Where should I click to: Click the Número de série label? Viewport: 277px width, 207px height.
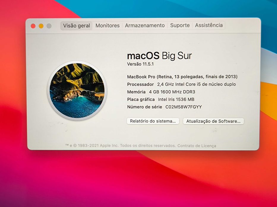coord(145,107)
